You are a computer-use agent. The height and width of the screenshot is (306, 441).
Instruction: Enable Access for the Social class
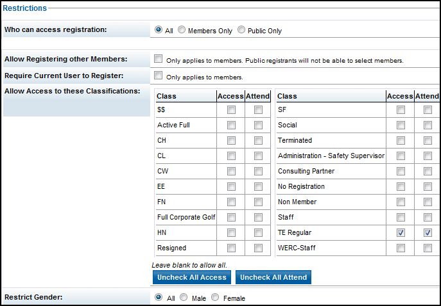(x=401, y=125)
